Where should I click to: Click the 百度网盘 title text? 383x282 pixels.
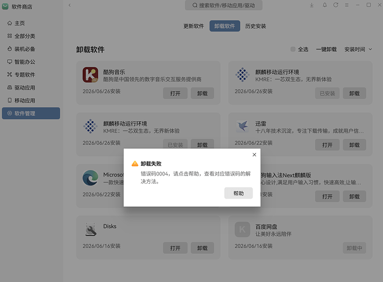(266, 227)
